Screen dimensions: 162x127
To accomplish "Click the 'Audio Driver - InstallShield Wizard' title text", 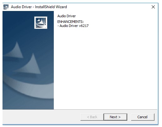I will 39,7.
